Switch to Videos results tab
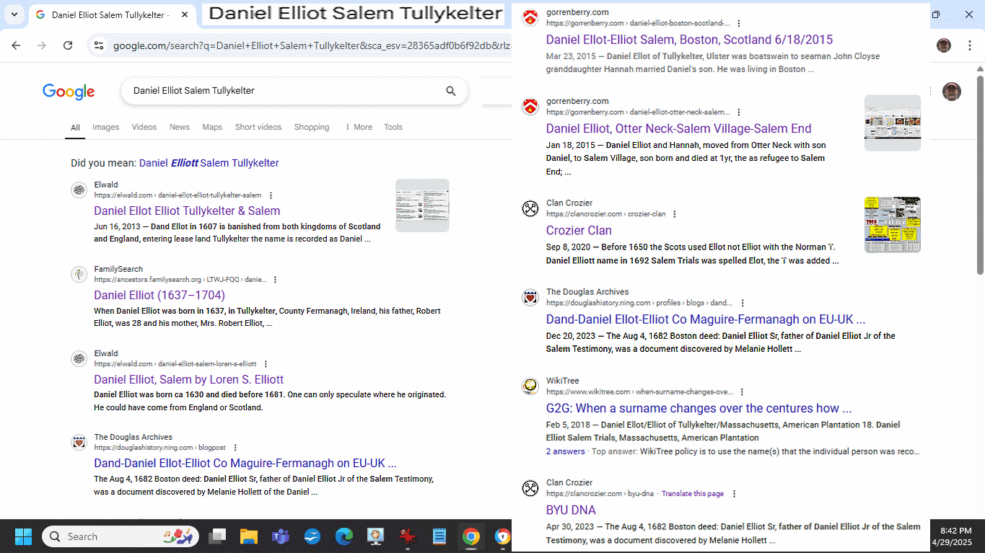Viewport: 985px width, 553px height. pyautogui.click(x=144, y=127)
